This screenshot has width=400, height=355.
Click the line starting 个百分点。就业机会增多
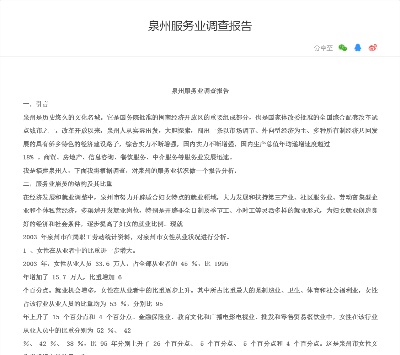[x=200, y=290]
